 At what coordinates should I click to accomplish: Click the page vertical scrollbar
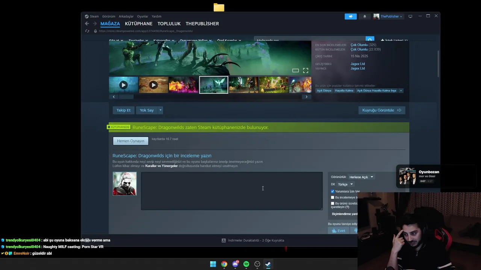pyautogui.click(x=438, y=63)
